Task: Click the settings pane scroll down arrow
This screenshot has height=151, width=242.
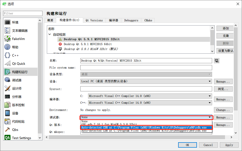Action: 236,133
